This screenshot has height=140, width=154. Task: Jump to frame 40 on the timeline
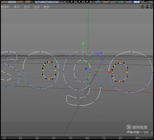[54, 138]
